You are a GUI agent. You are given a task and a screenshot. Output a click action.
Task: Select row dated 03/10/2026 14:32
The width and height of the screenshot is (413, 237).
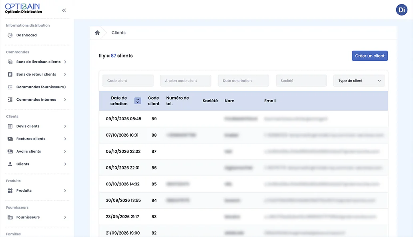(243, 184)
